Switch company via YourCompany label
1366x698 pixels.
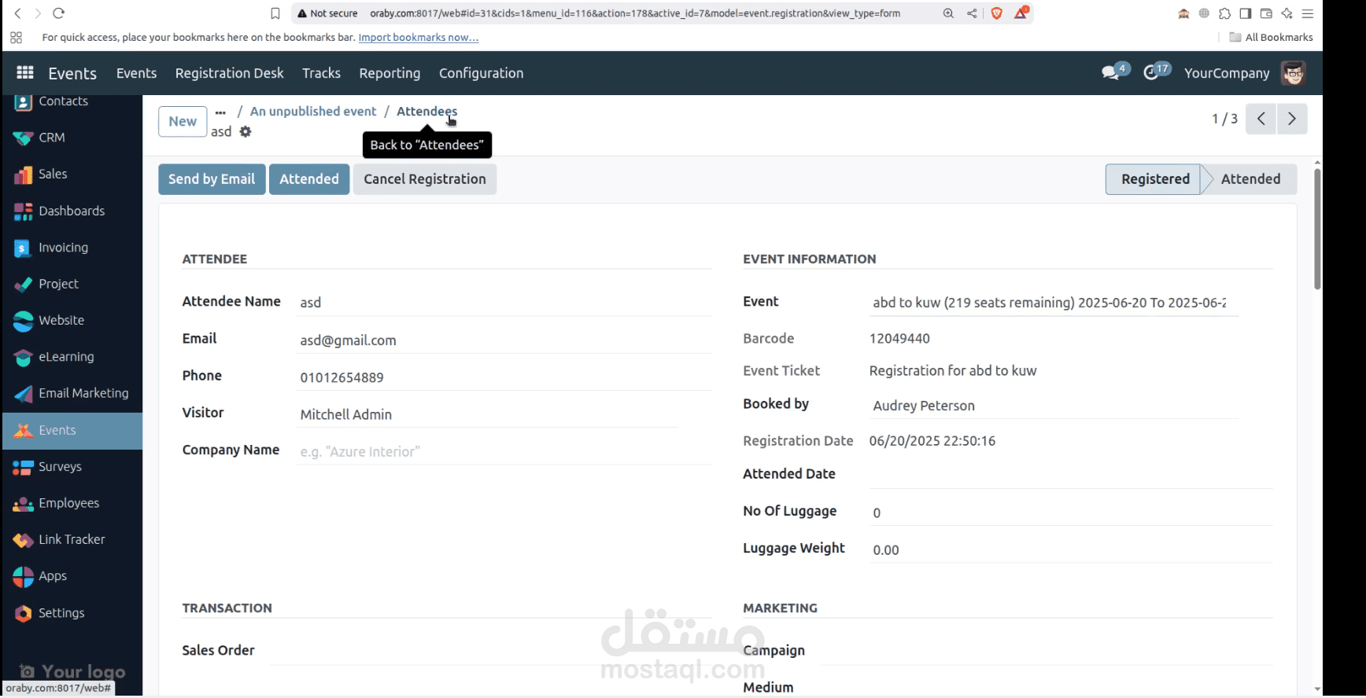(x=1227, y=73)
